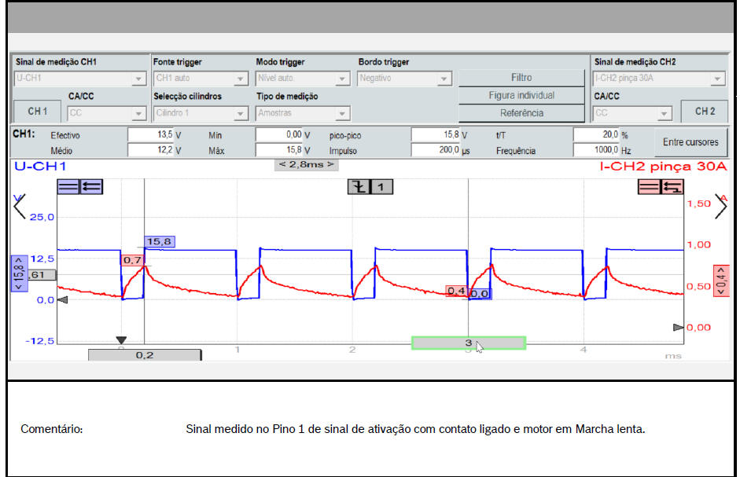Click the Filtro button
Viewport: 740px width, 477px height.
click(x=521, y=78)
